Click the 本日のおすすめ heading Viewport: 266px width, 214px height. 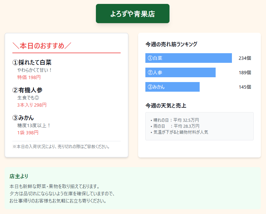tap(42, 46)
